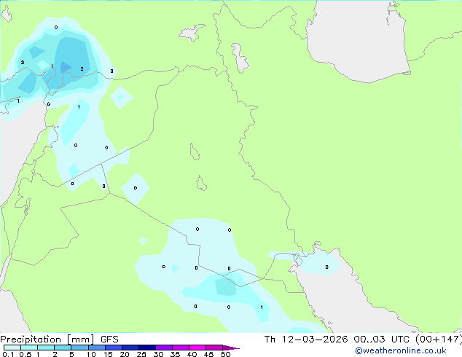Click the legend label '30'

point(159,354)
